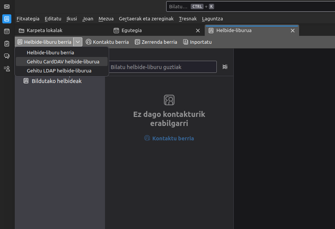This screenshot has width=335, height=229.
Task: Open Mail space from left sidebar
Action: point(7,6)
